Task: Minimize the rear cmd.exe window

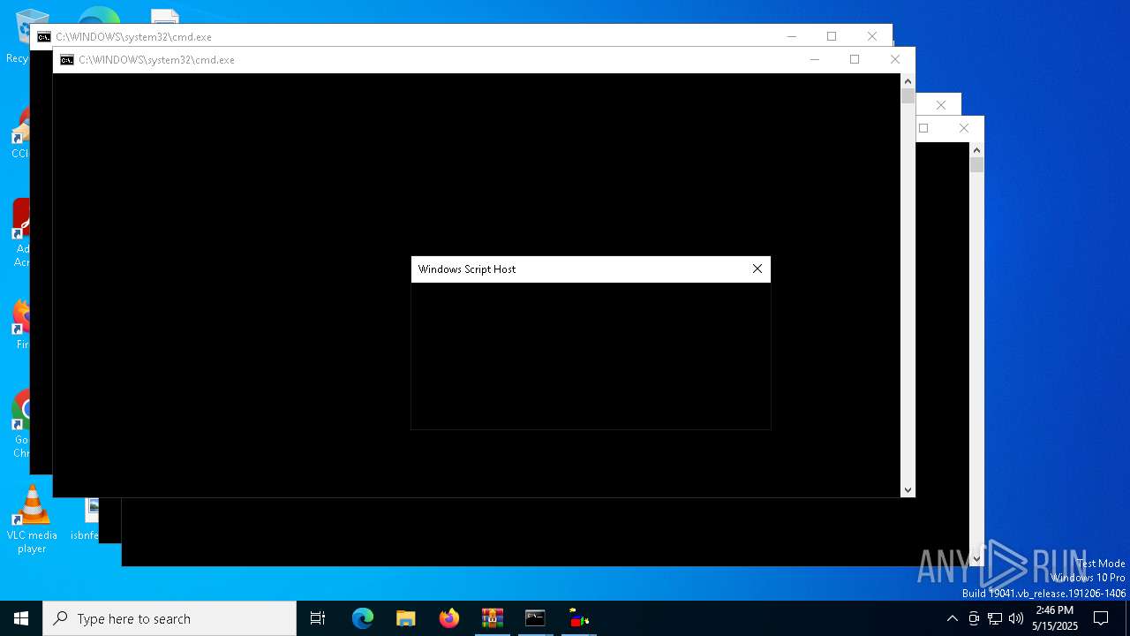Action: click(x=791, y=36)
